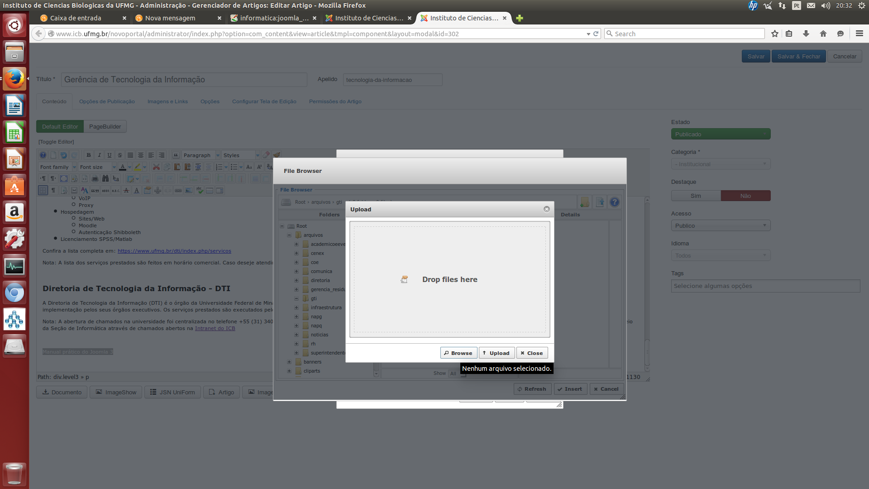
Task: Click the Bold formatting icon in editor
Action: click(x=89, y=155)
